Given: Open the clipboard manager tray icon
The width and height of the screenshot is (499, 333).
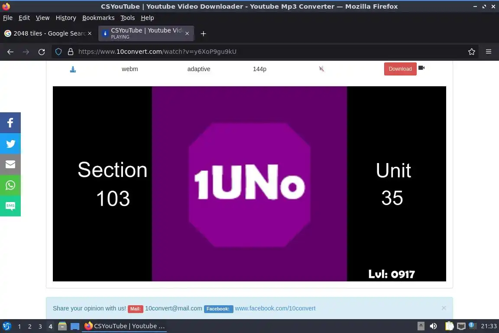Looking at the screenshot, I should 449,326.
